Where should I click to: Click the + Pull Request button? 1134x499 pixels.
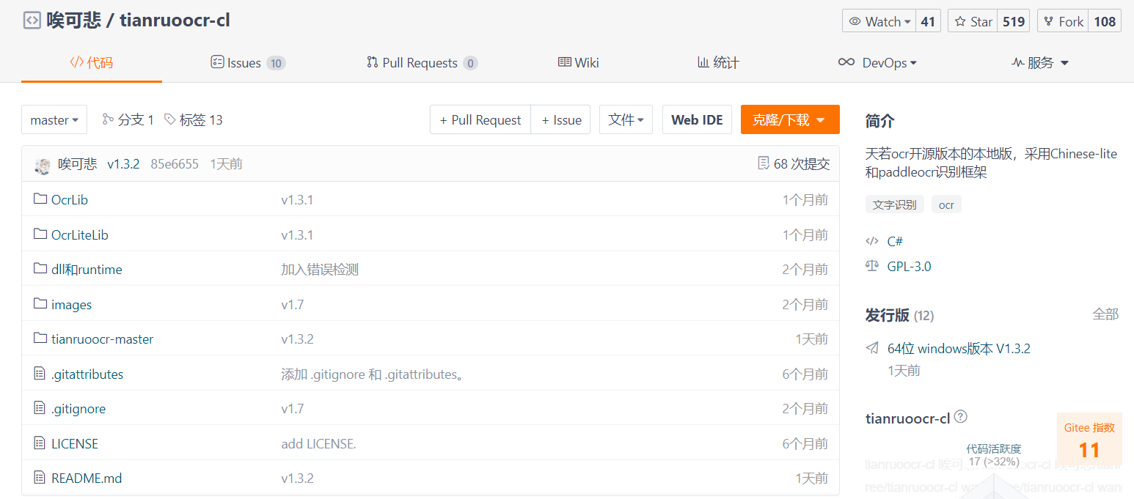[480, 119]
